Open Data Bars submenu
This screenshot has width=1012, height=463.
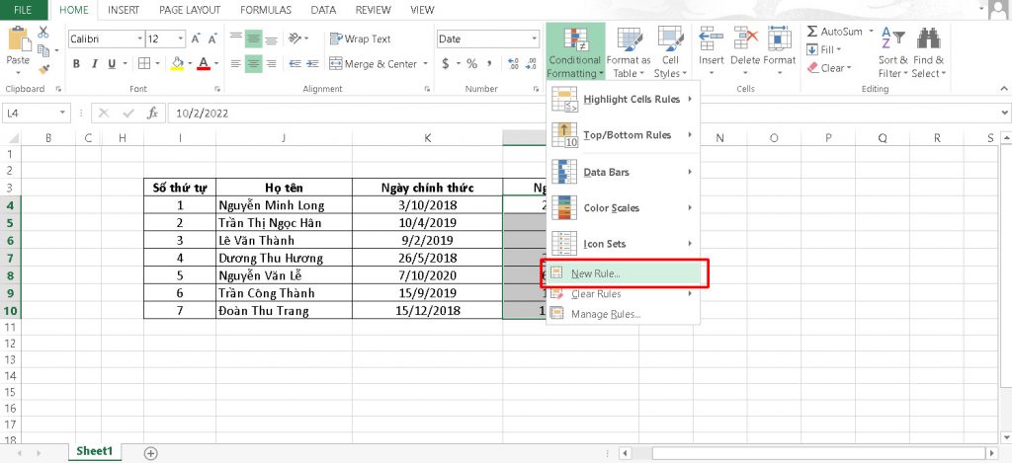[x=623, y=172]
